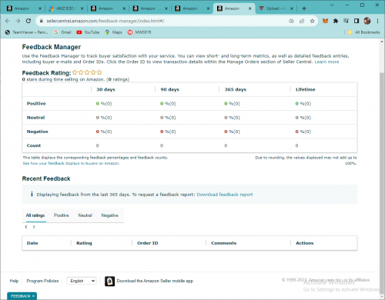The height and width of the screenshot is (300, 385).
Task: Open the English language dropdown
Action: (x=82, y=281)
